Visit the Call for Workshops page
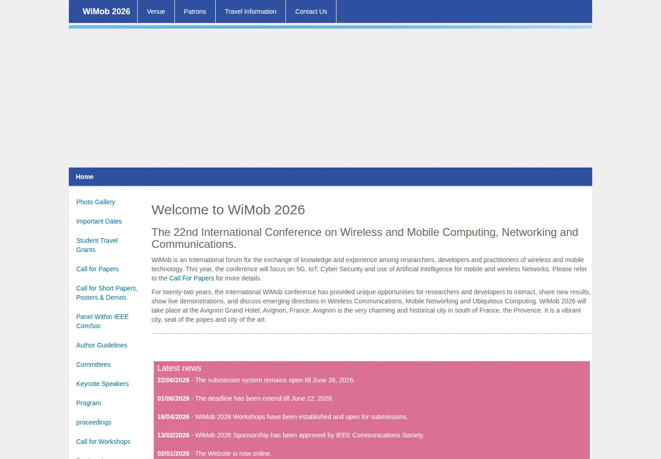The image size is (661, 459). pos(103,442)
